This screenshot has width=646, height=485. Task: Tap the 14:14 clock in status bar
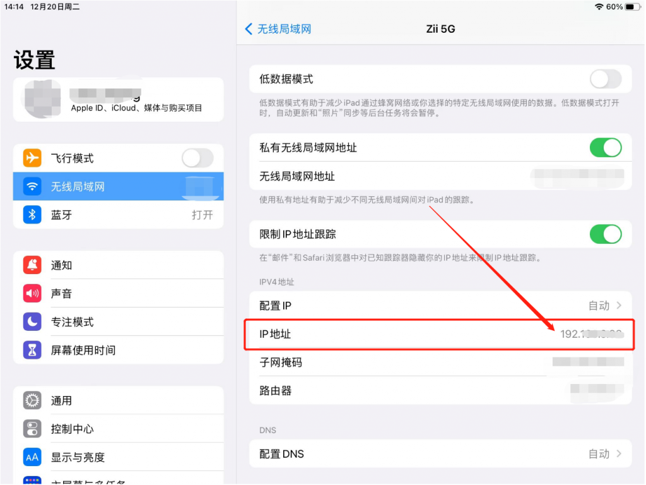14,6
